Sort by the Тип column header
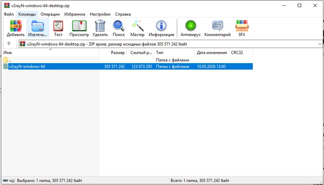324x185 pixels. (x=174, y=53)
